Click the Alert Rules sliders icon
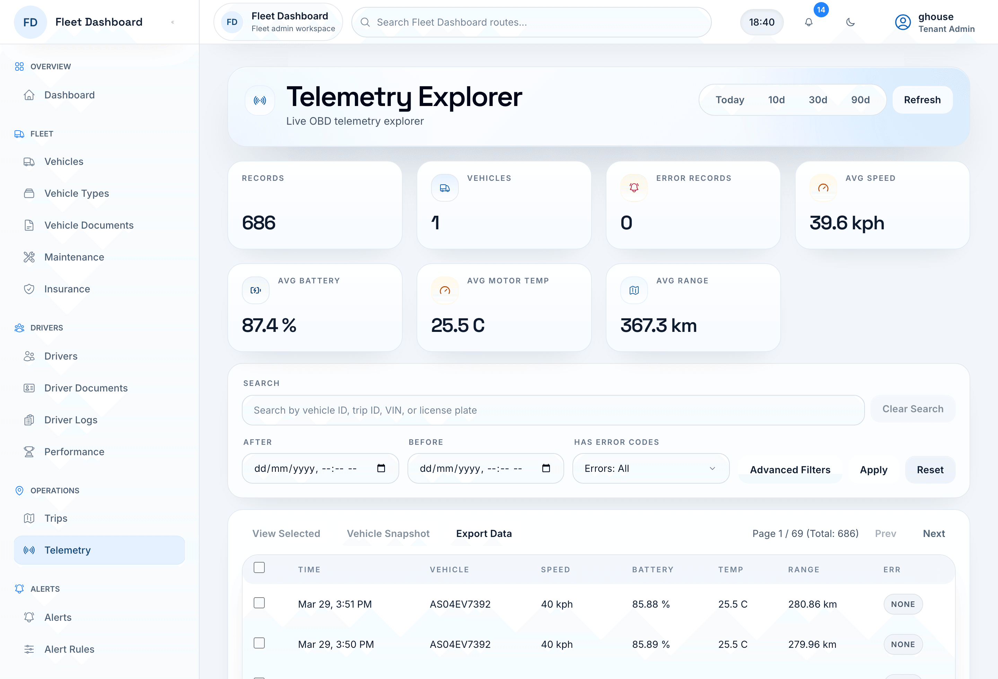998x679 pixels. coord(29,649)
